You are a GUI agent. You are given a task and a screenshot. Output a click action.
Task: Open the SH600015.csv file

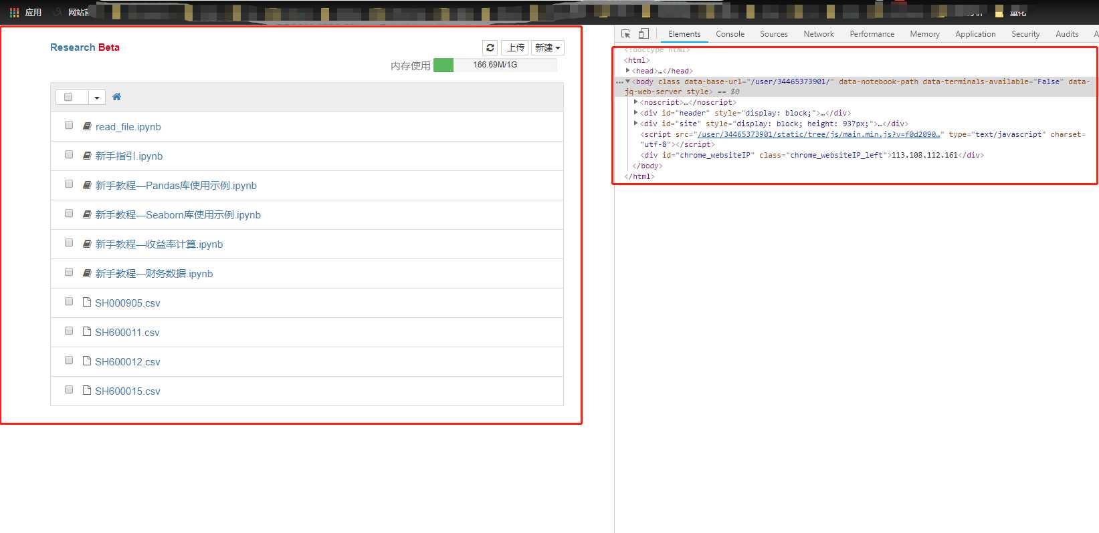click(x=127, y=391)
